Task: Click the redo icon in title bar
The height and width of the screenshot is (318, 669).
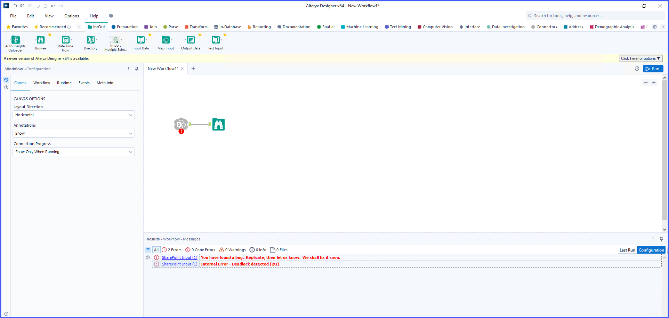Action: tap(61, 6)
